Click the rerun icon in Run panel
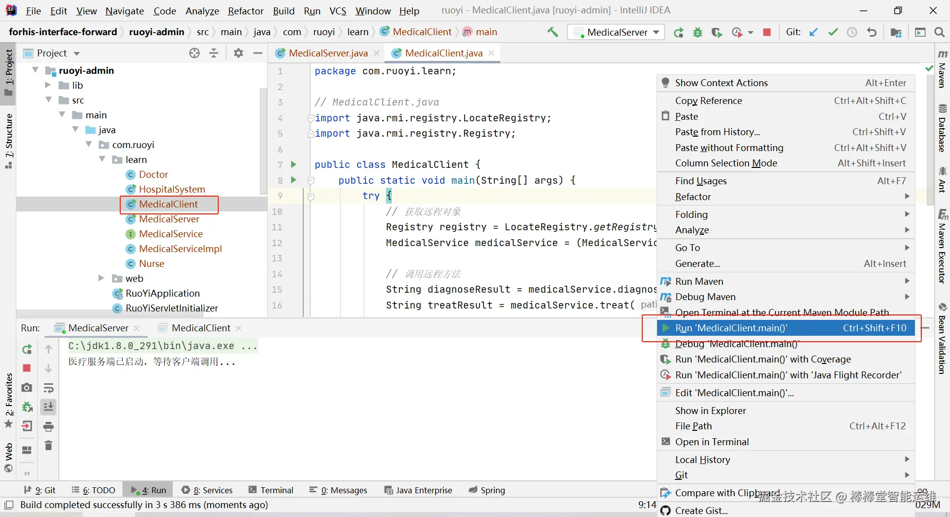 (27, 349)
